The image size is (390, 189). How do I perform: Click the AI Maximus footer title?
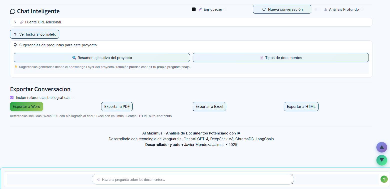[191, 133]
